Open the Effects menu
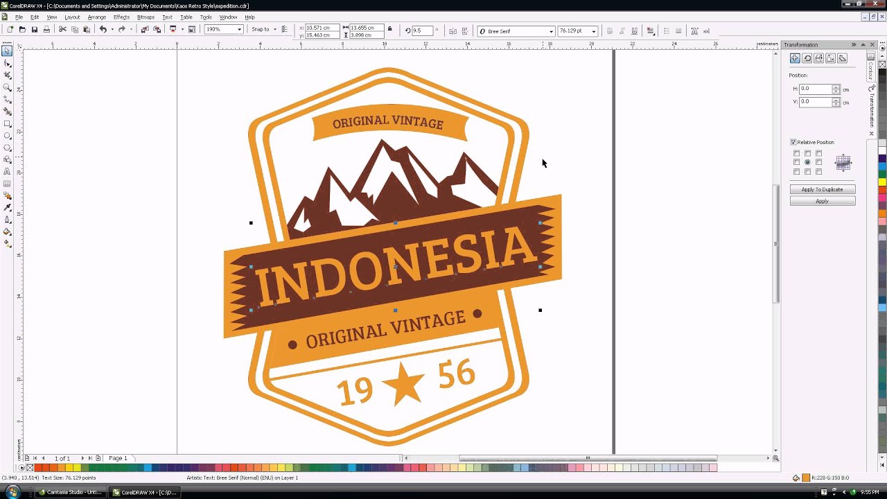This screenshot has height=499, width=887. point(121,17)
